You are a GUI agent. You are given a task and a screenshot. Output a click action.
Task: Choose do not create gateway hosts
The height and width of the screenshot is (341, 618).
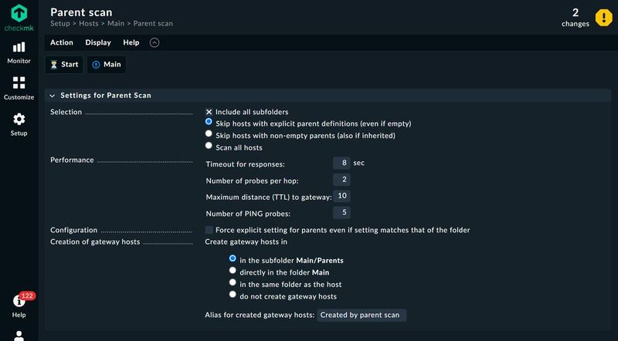pyautogui.click(x=233, y=295)
